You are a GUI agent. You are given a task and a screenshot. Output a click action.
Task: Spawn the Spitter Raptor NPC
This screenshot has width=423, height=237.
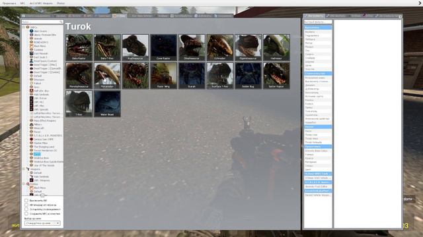pos(276,76)
